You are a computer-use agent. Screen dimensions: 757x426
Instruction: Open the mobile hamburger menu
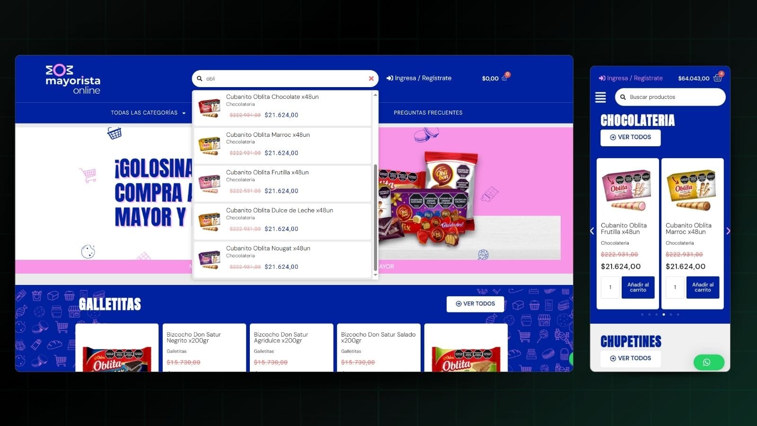tap(600, 97)
